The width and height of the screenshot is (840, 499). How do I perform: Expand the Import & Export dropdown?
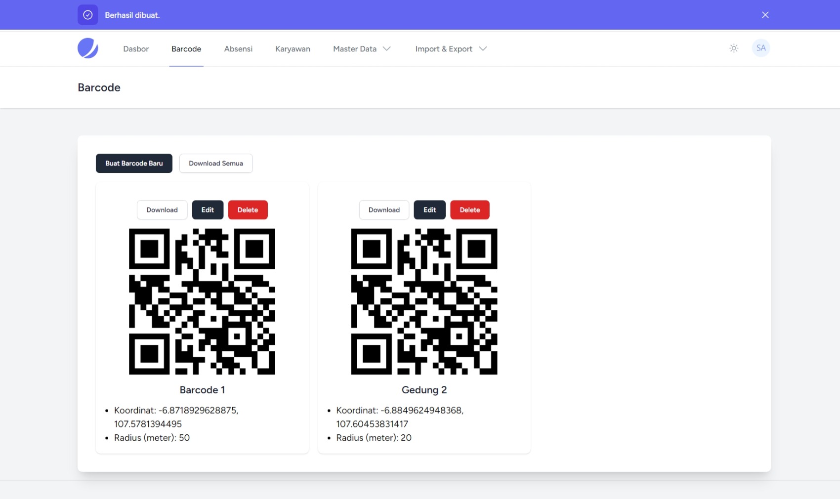451,49
